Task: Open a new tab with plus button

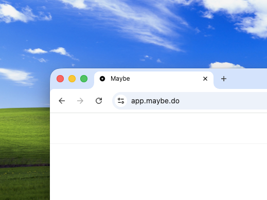Action: click(224, 79)
